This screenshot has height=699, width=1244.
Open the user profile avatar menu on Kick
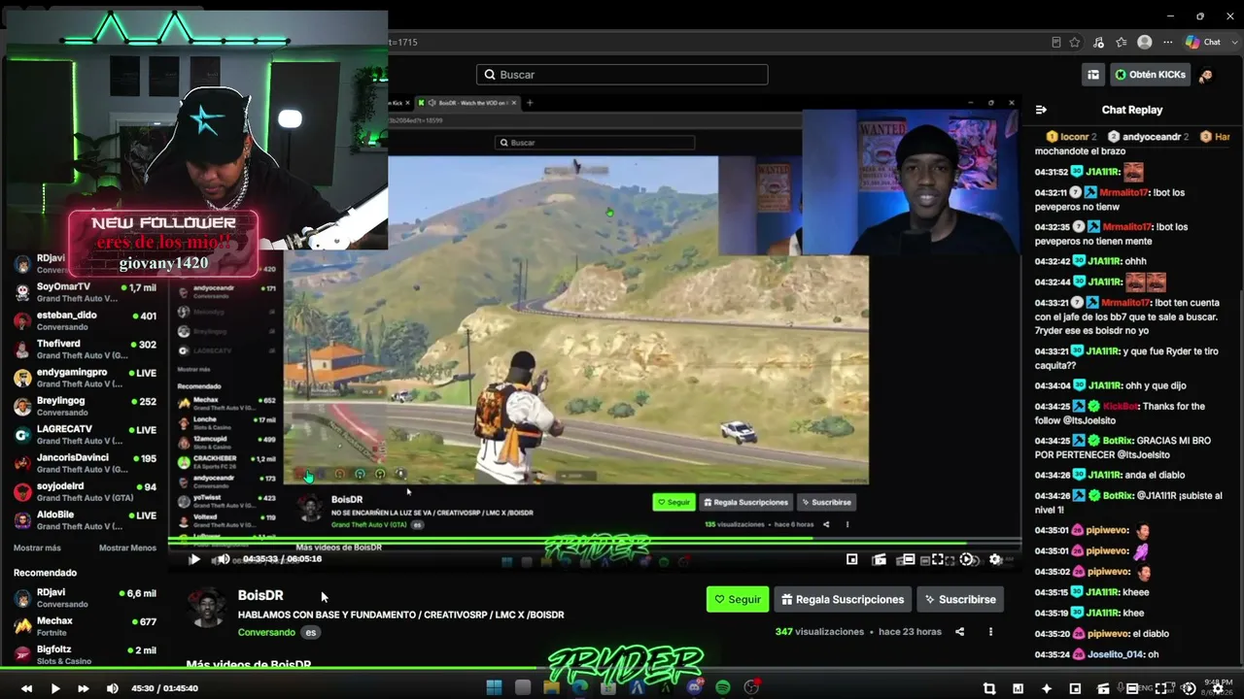click(1206, 75)
